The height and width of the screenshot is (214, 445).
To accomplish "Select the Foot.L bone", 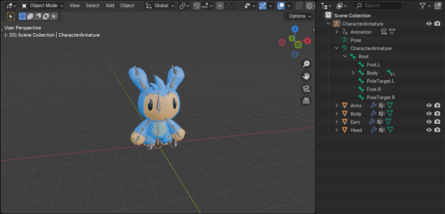I will click(x=374, y=64).
